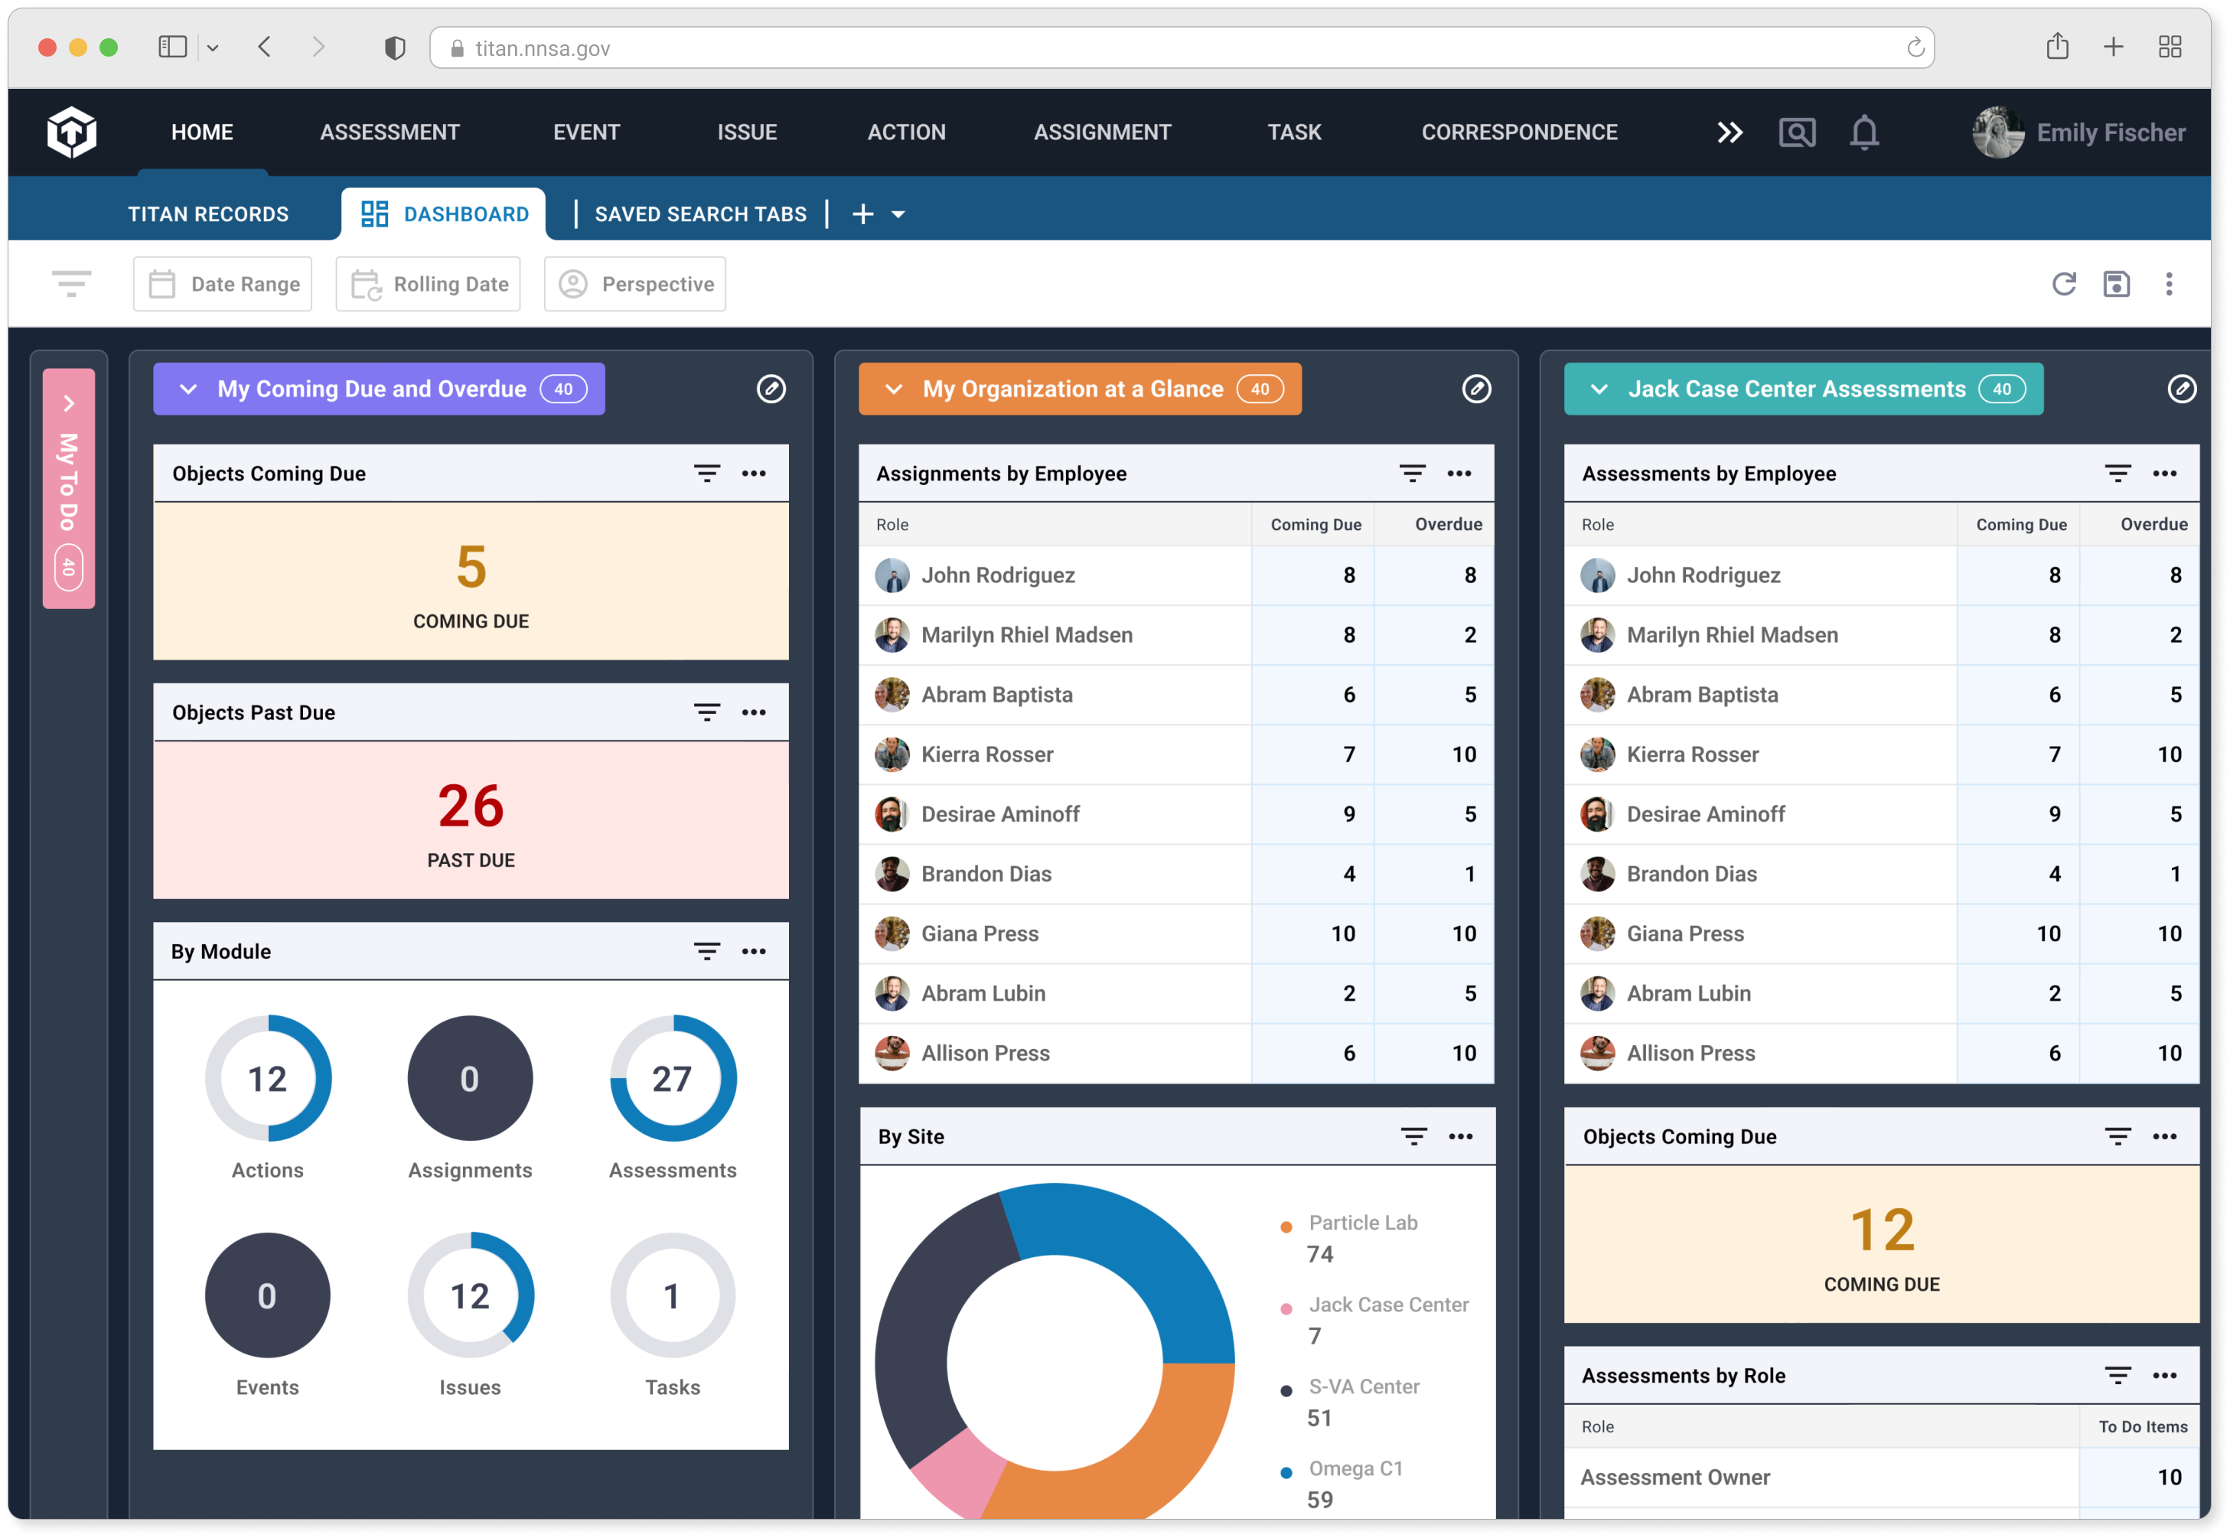2230x1538 pixels.
Task: Show more navigation items with double chevron
Action: (1730, 132)
